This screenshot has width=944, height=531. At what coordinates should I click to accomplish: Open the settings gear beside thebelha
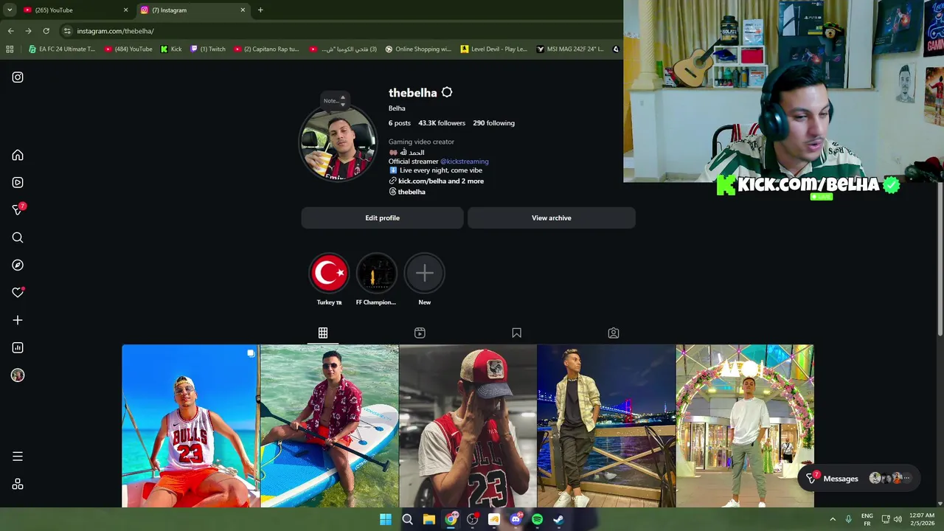click(447, 92)
